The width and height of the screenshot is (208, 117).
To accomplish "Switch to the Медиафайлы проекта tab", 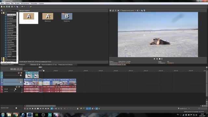I will 7,65.
